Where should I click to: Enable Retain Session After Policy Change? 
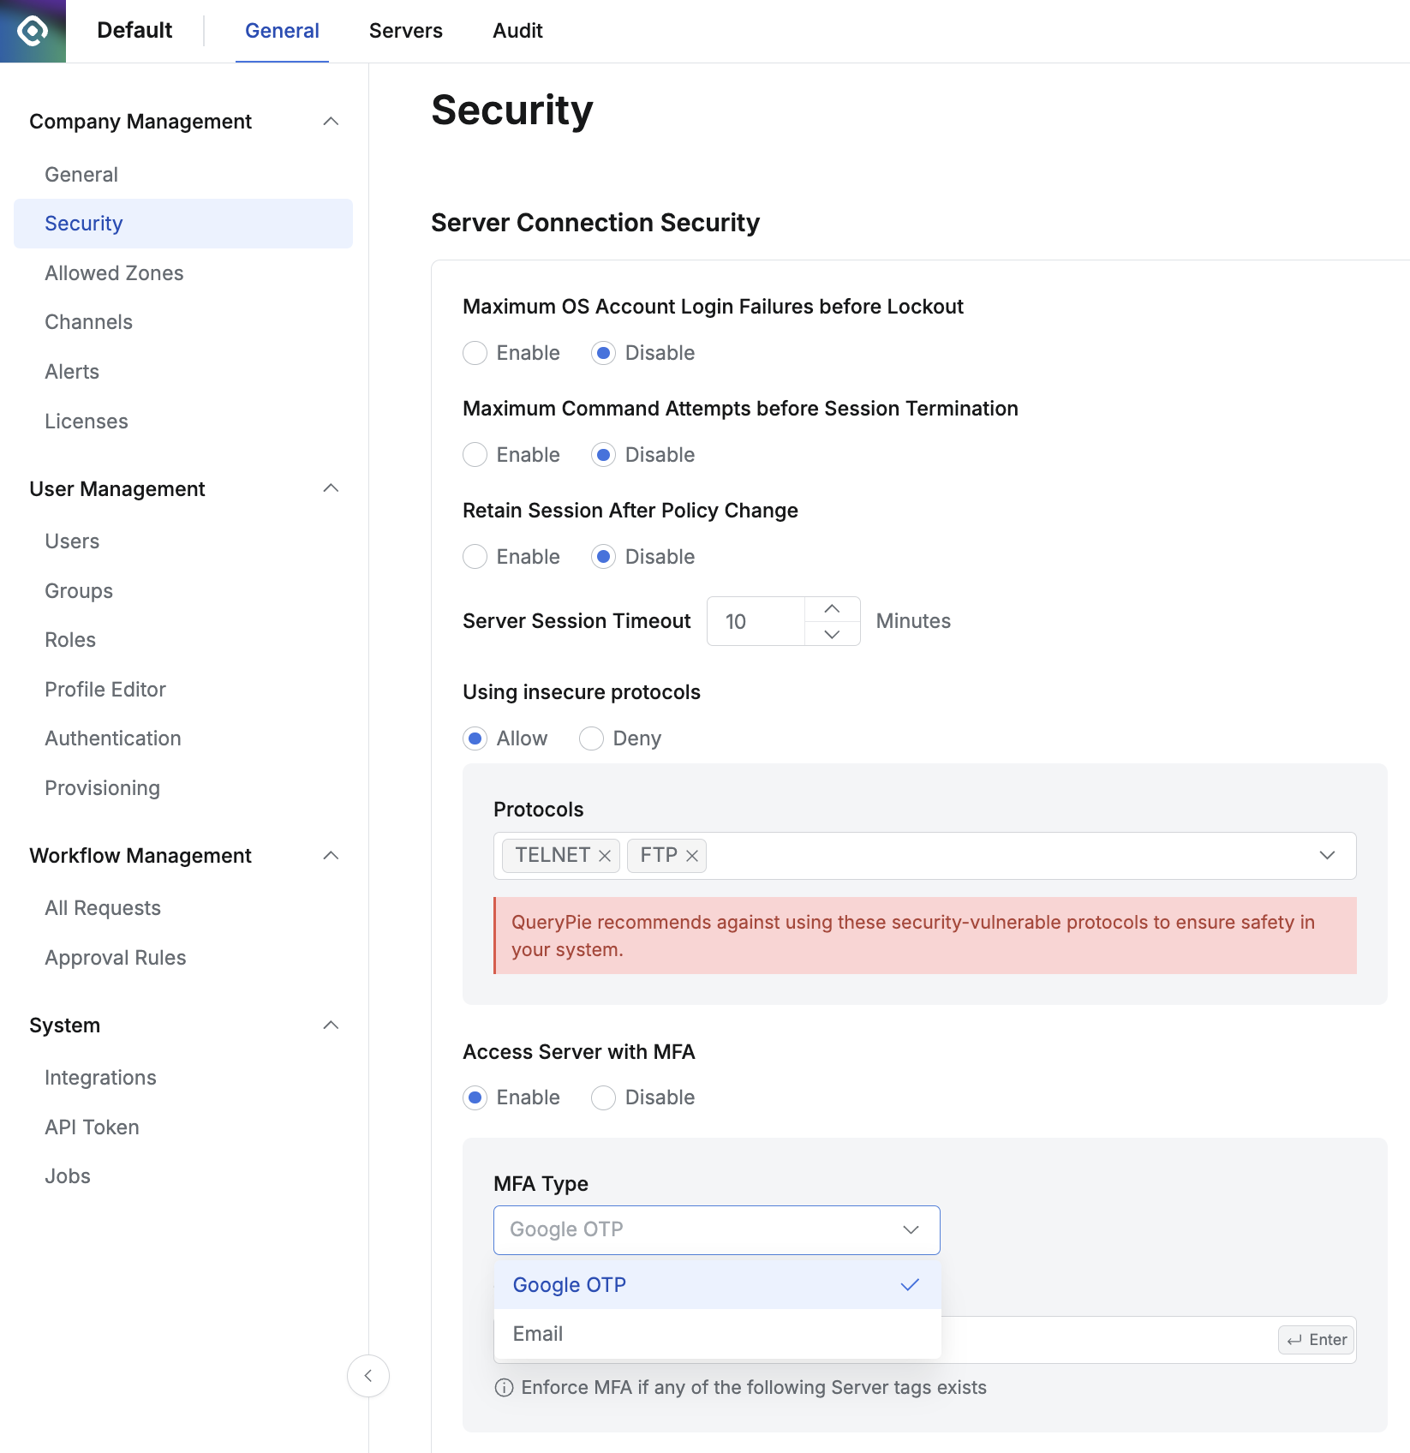coord(475,557)
